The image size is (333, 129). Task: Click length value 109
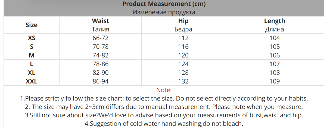[275, 81]
